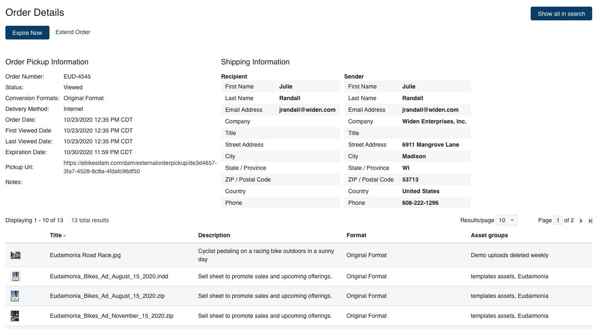Image resolution: width=598 pixels, height=329 pixels.
Task: Click the Order Details heading
Action: click(x=35, y=12)
